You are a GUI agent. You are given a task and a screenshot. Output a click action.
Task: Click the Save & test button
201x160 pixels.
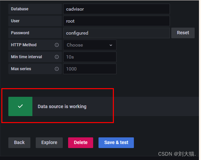click(116, 143)
